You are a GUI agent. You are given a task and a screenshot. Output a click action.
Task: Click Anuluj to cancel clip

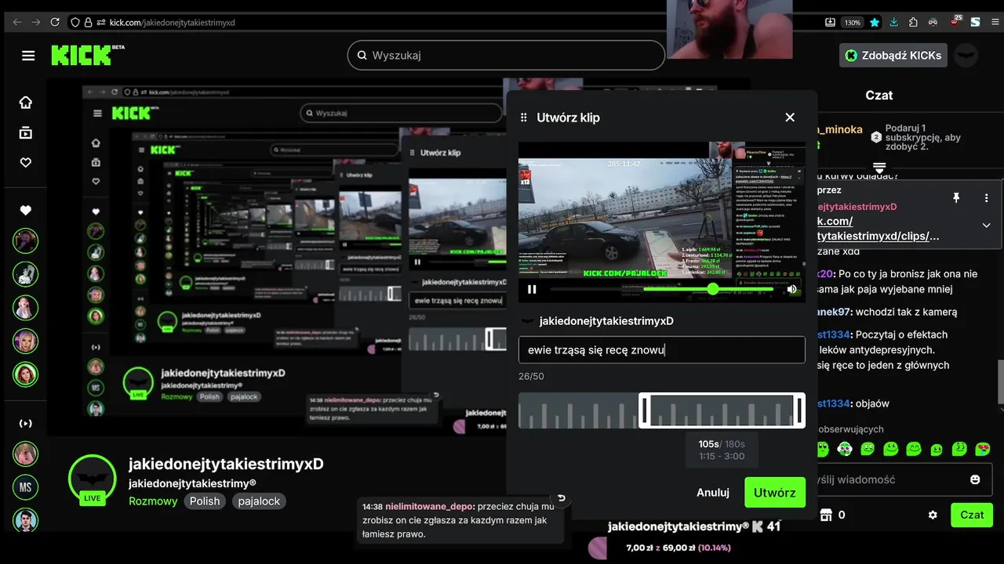pyautogui.click(x=713, y=493)
